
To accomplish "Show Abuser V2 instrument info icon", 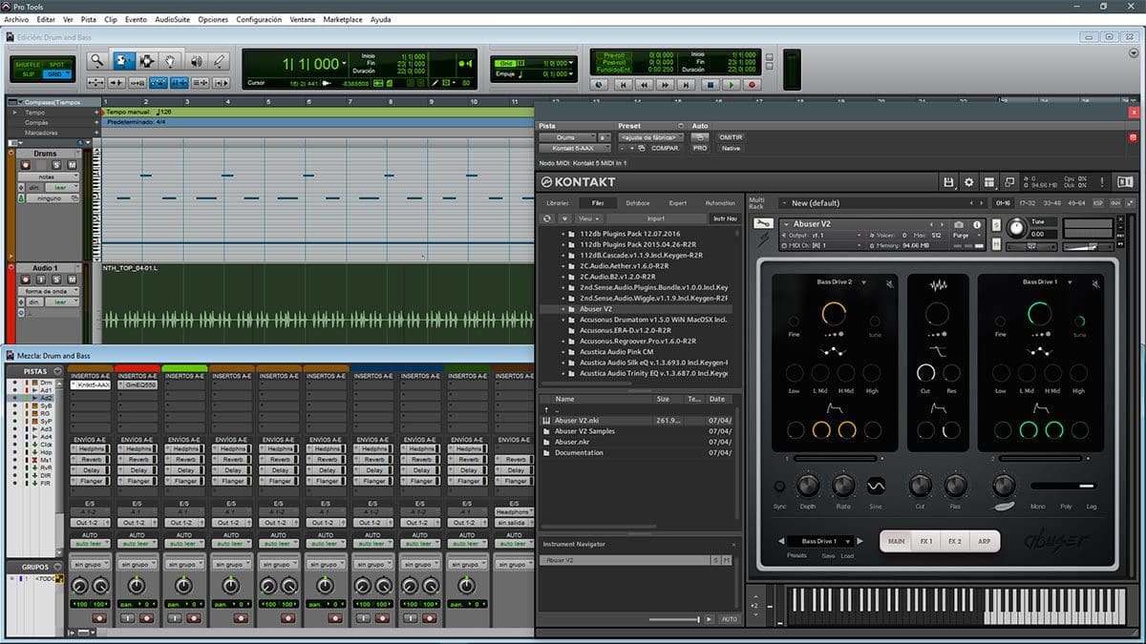I will pyautogui.click(x=977, y=224).
